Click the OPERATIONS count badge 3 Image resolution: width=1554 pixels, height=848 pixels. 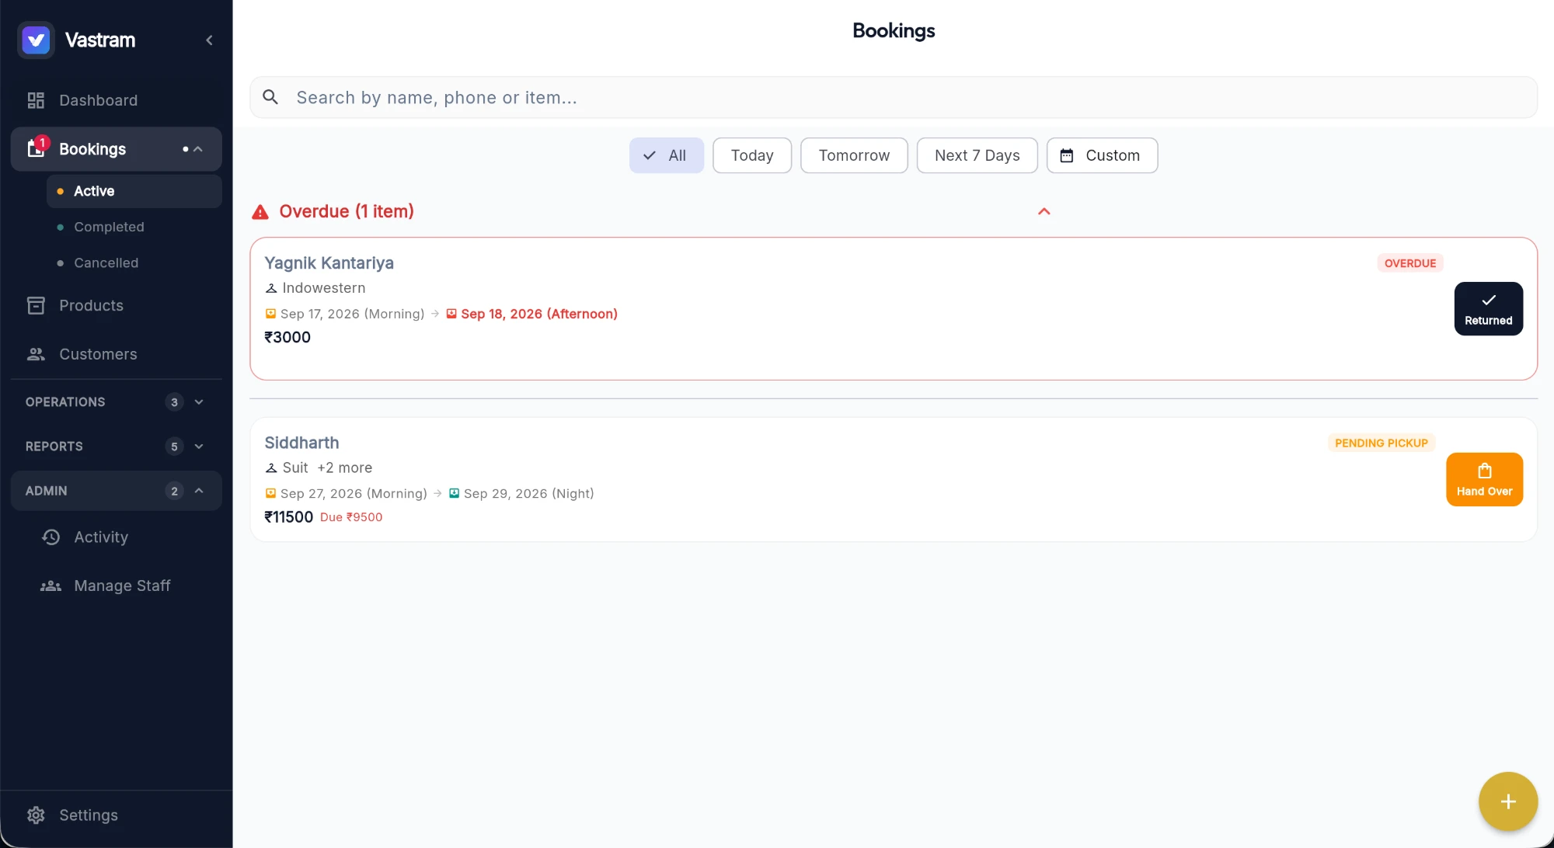coord(174,402)
